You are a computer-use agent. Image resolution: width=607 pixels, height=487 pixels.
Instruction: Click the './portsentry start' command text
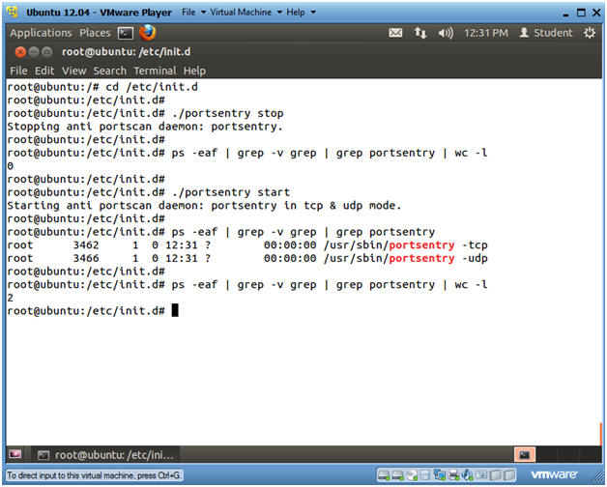(x=231, y=192)
